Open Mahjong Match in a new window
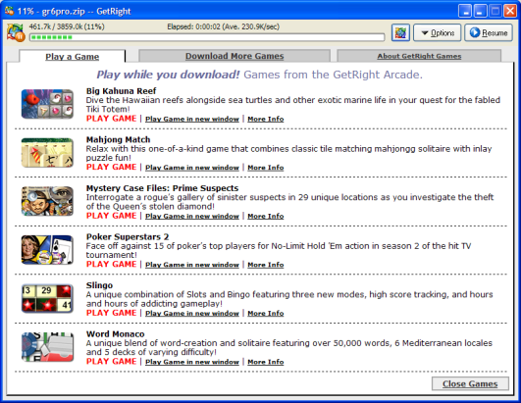 [x=192, y=168]
